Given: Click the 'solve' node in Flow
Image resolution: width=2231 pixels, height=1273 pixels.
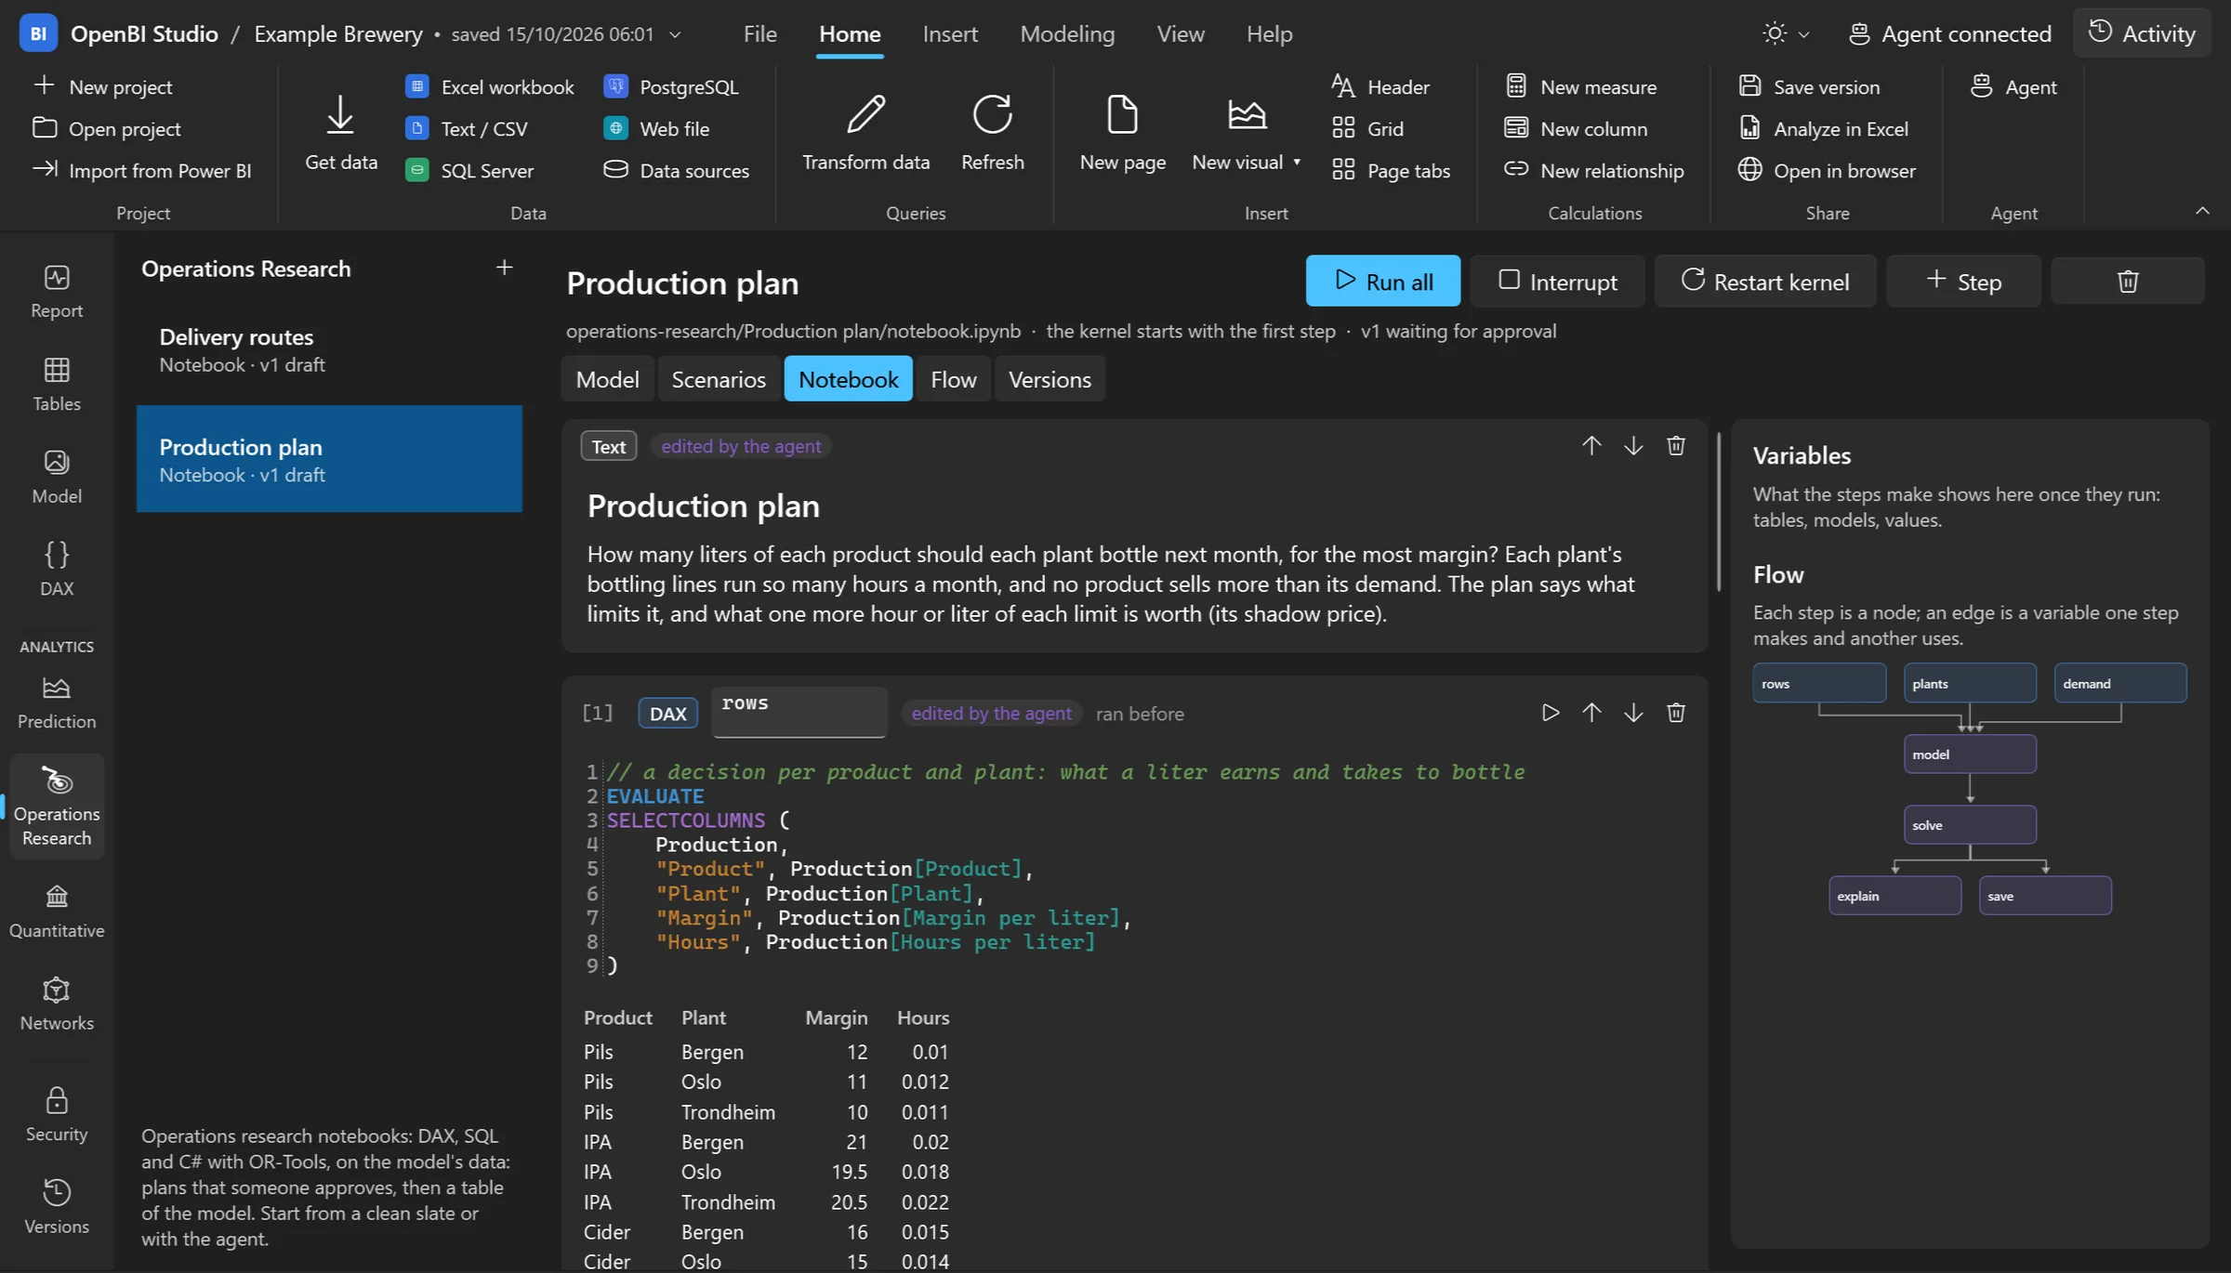Looking at the screenshot, I should [x=1969, y=824].
